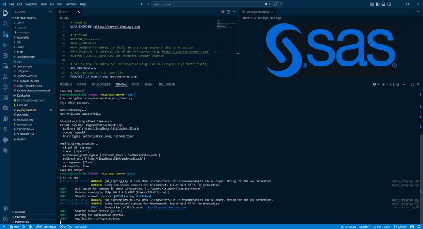
Task: Open README.md in the explorer
Action: click(x=33, y=120)
